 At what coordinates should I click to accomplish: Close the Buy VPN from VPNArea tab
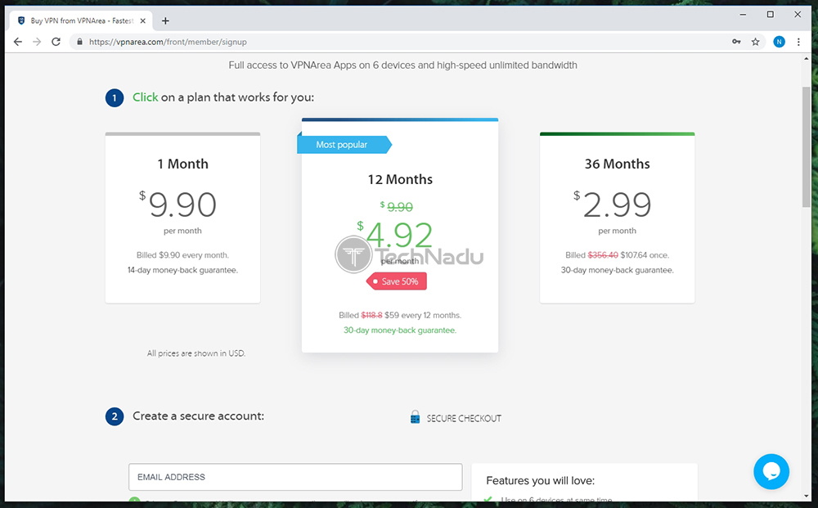143,21
